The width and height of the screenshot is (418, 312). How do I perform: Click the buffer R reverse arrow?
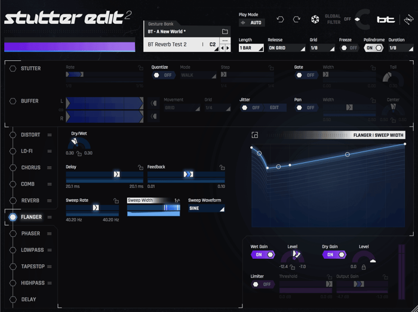coord(153,116)
